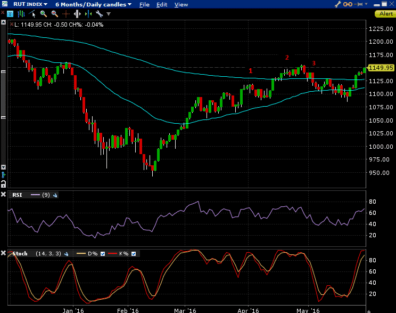Click the May '16 date label
Screen dimensions: 396x313
(308, 310)
